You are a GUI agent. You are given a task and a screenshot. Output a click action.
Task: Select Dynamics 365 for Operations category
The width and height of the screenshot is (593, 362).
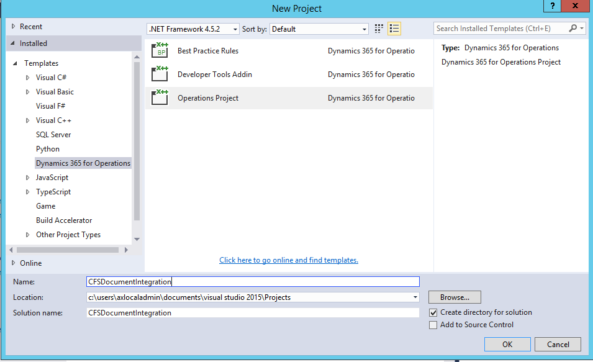pos(83,163)
